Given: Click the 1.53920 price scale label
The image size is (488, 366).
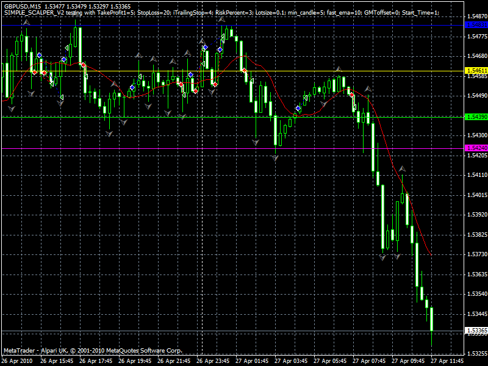Looking at the screenshot, I should pyautogui.click(x=477, y=215).
